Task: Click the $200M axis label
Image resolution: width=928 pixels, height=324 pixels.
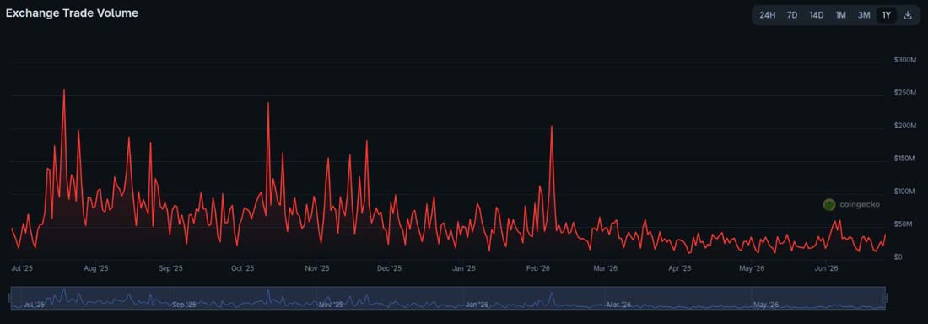Action: [905, 126]
